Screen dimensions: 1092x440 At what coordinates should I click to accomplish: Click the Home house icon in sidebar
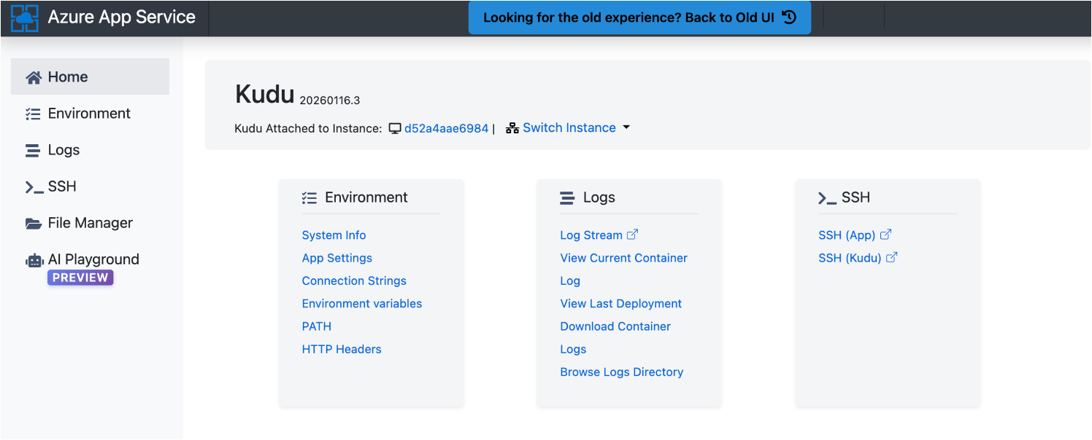point(34,77)
